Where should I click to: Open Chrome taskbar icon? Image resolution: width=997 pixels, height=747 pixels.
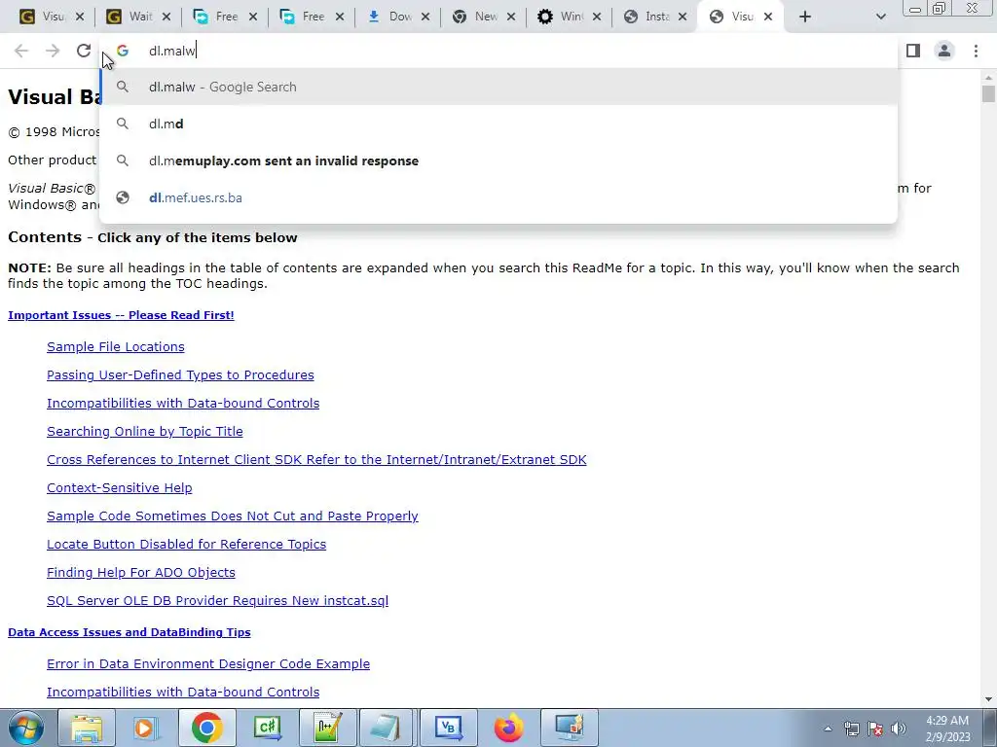206,728
